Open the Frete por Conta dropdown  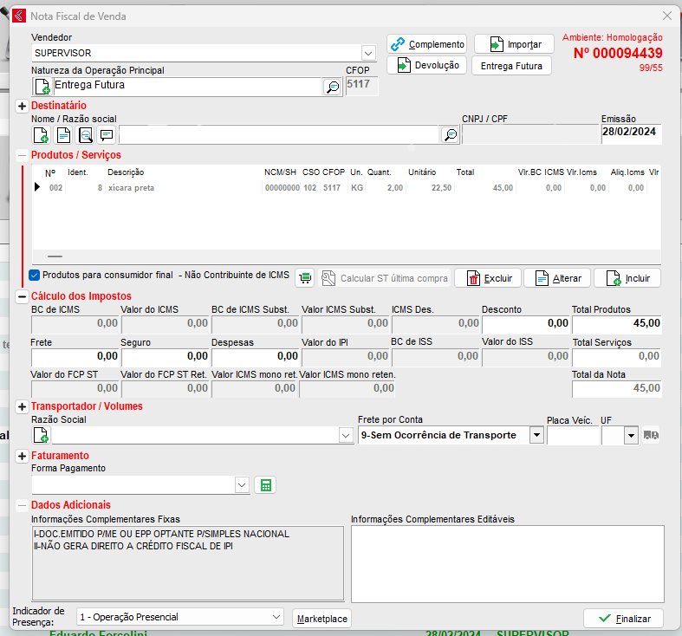[x=536, y=435]
